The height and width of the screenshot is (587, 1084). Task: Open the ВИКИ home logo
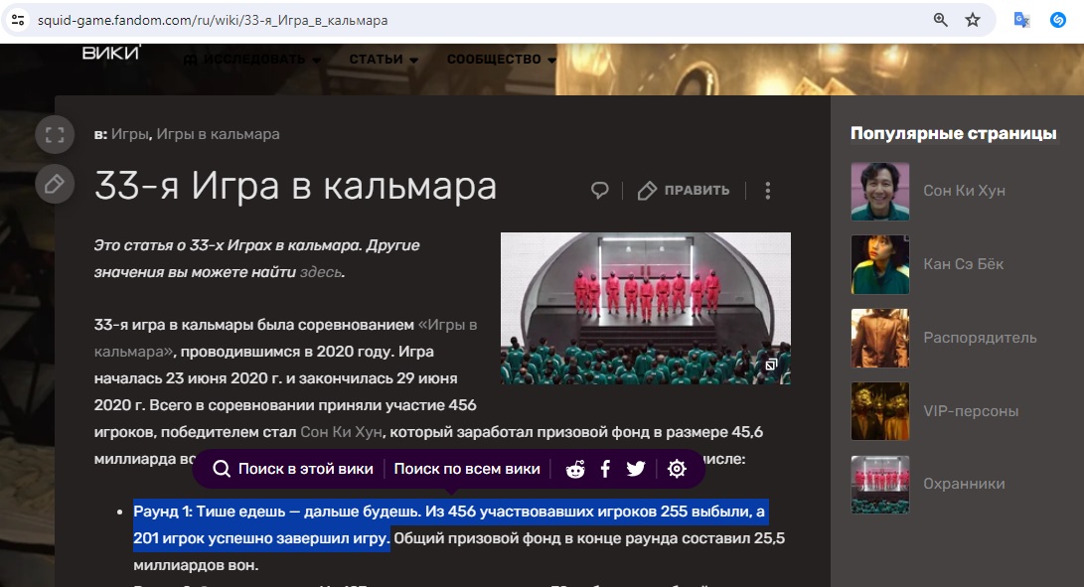[111, 53]
